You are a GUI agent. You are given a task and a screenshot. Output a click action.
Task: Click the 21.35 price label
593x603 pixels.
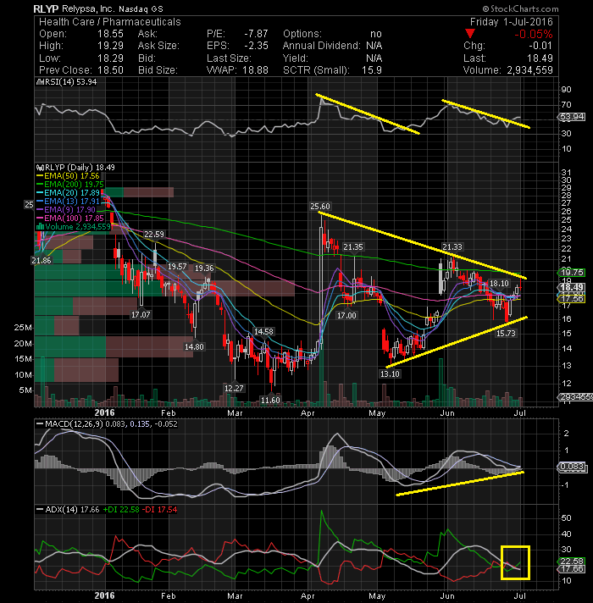(352, 247)
